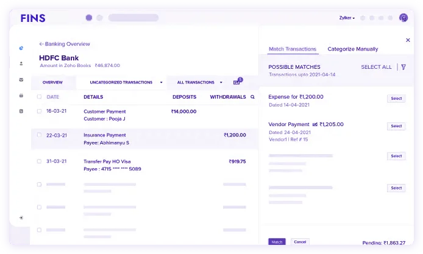The height and width of the screenshot is (254, 423).
Task: Open the envelope icon in left sidebar
Action: pyautogui.click(x=21, y=79)
